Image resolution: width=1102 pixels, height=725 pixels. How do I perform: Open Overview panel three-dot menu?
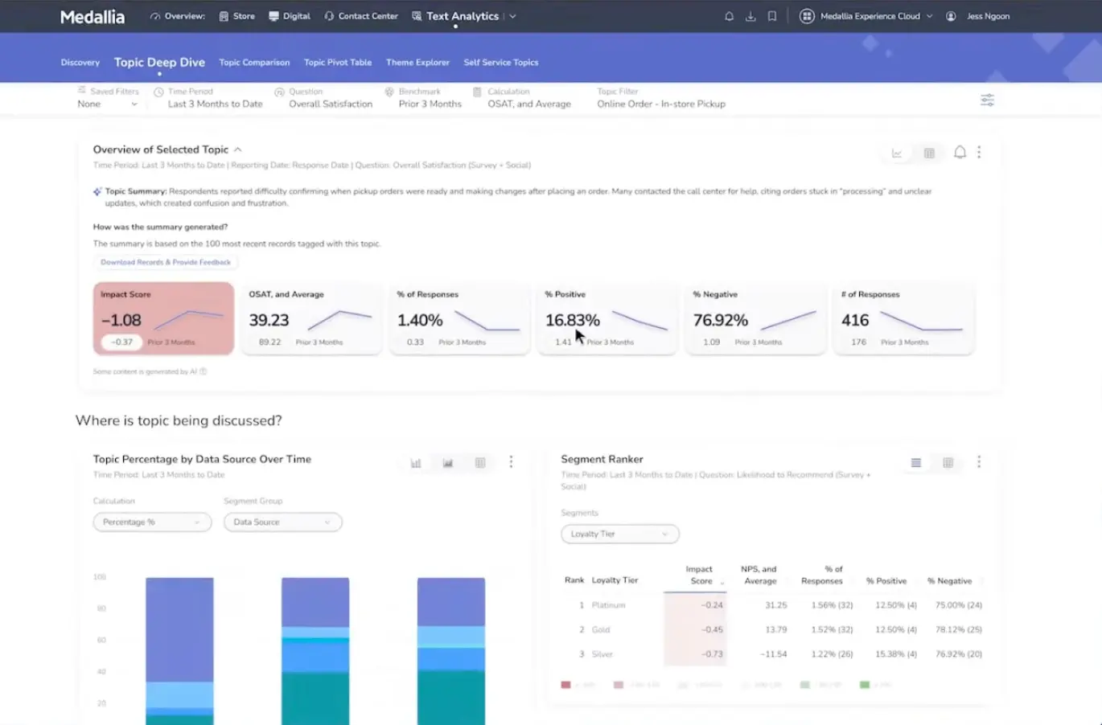[x=979, y=152]
